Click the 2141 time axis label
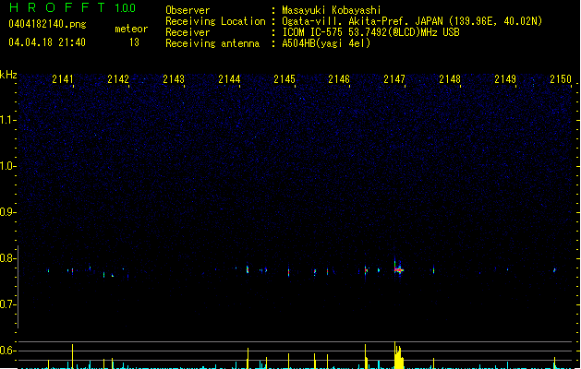The width and height of the screenshot is (581, 369). (x=63, y=79)
